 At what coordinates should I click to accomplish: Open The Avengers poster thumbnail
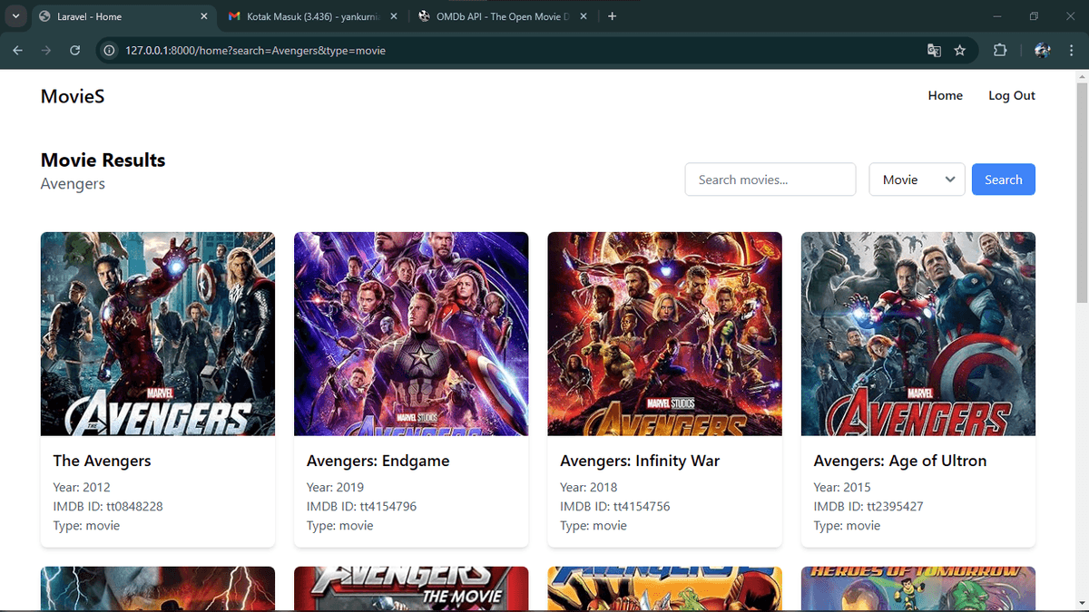tap(158, 334)
